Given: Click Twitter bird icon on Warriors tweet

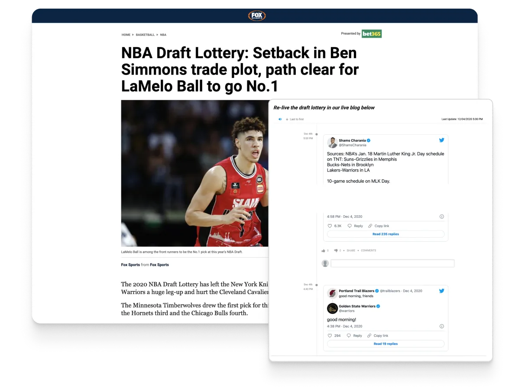Looking at the screenshot, I should pos(442,291).
